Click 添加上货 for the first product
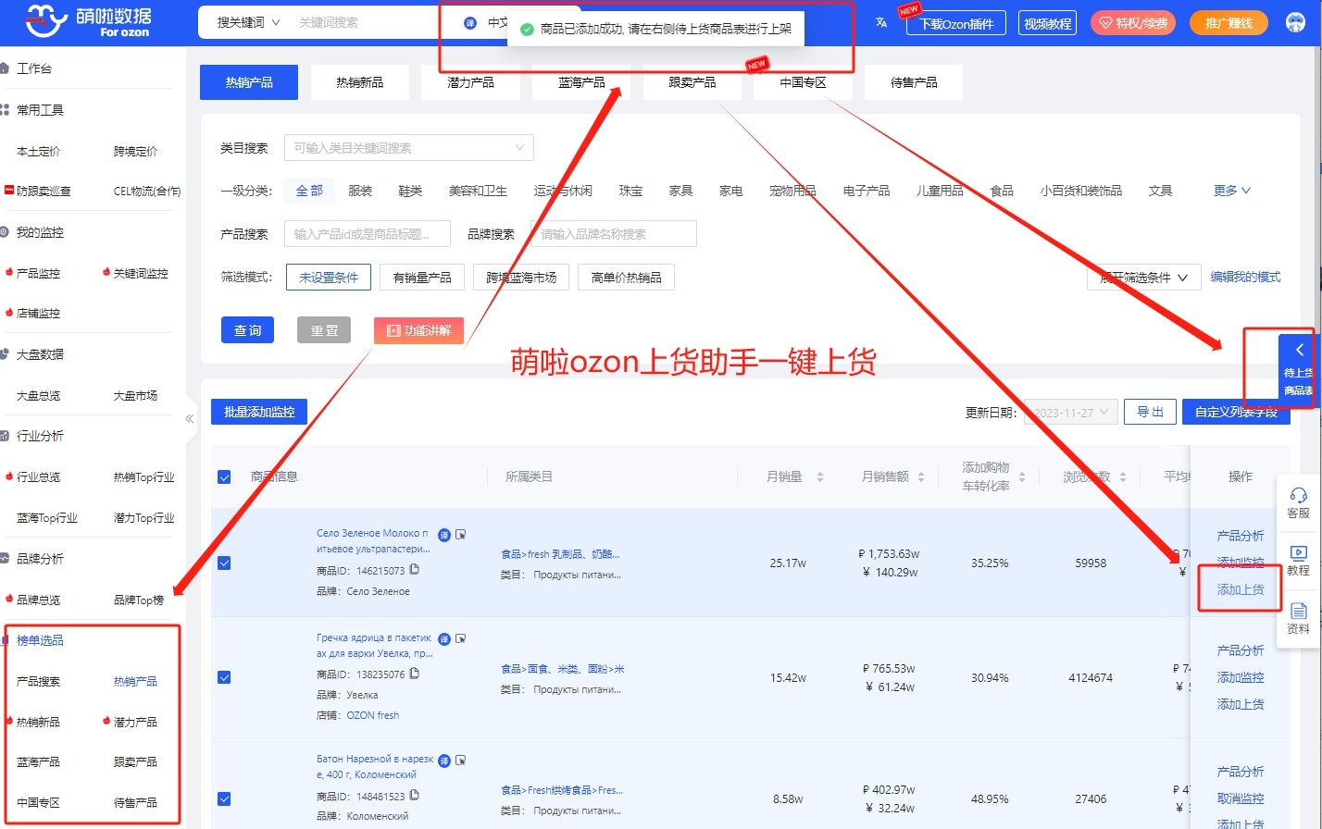Viewport: 1322px width, 829px height. [1240, 589]
